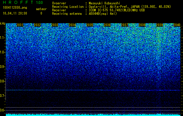Click the 2036 time marker

point(107,25)
